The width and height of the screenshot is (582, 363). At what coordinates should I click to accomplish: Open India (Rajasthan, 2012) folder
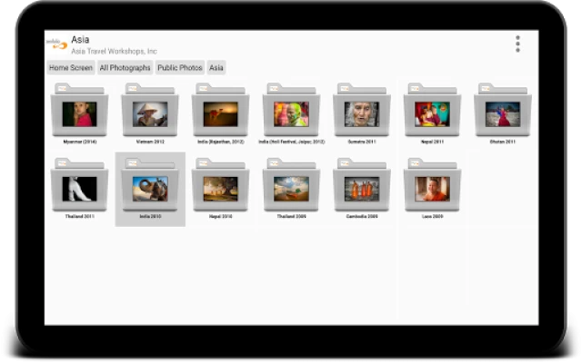point(220,113)
